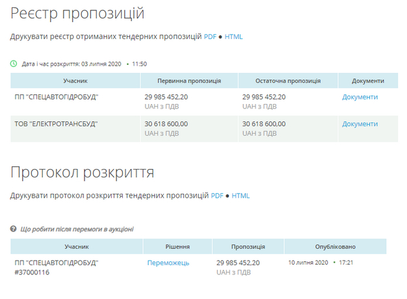Open HTML version of the opening protocol

click(x=241, y=196)
